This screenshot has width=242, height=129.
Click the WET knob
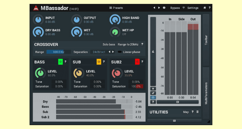[x=76, y=32]
